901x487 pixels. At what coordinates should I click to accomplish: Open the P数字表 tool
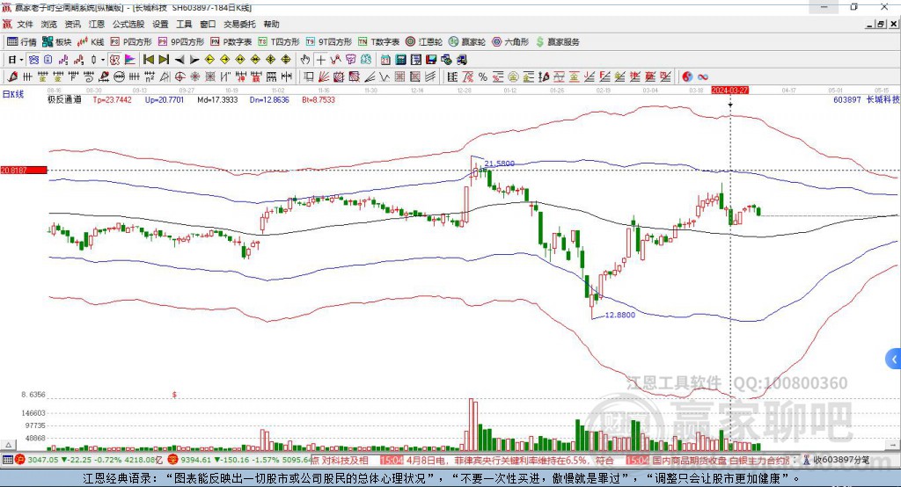tap(231, 42)
